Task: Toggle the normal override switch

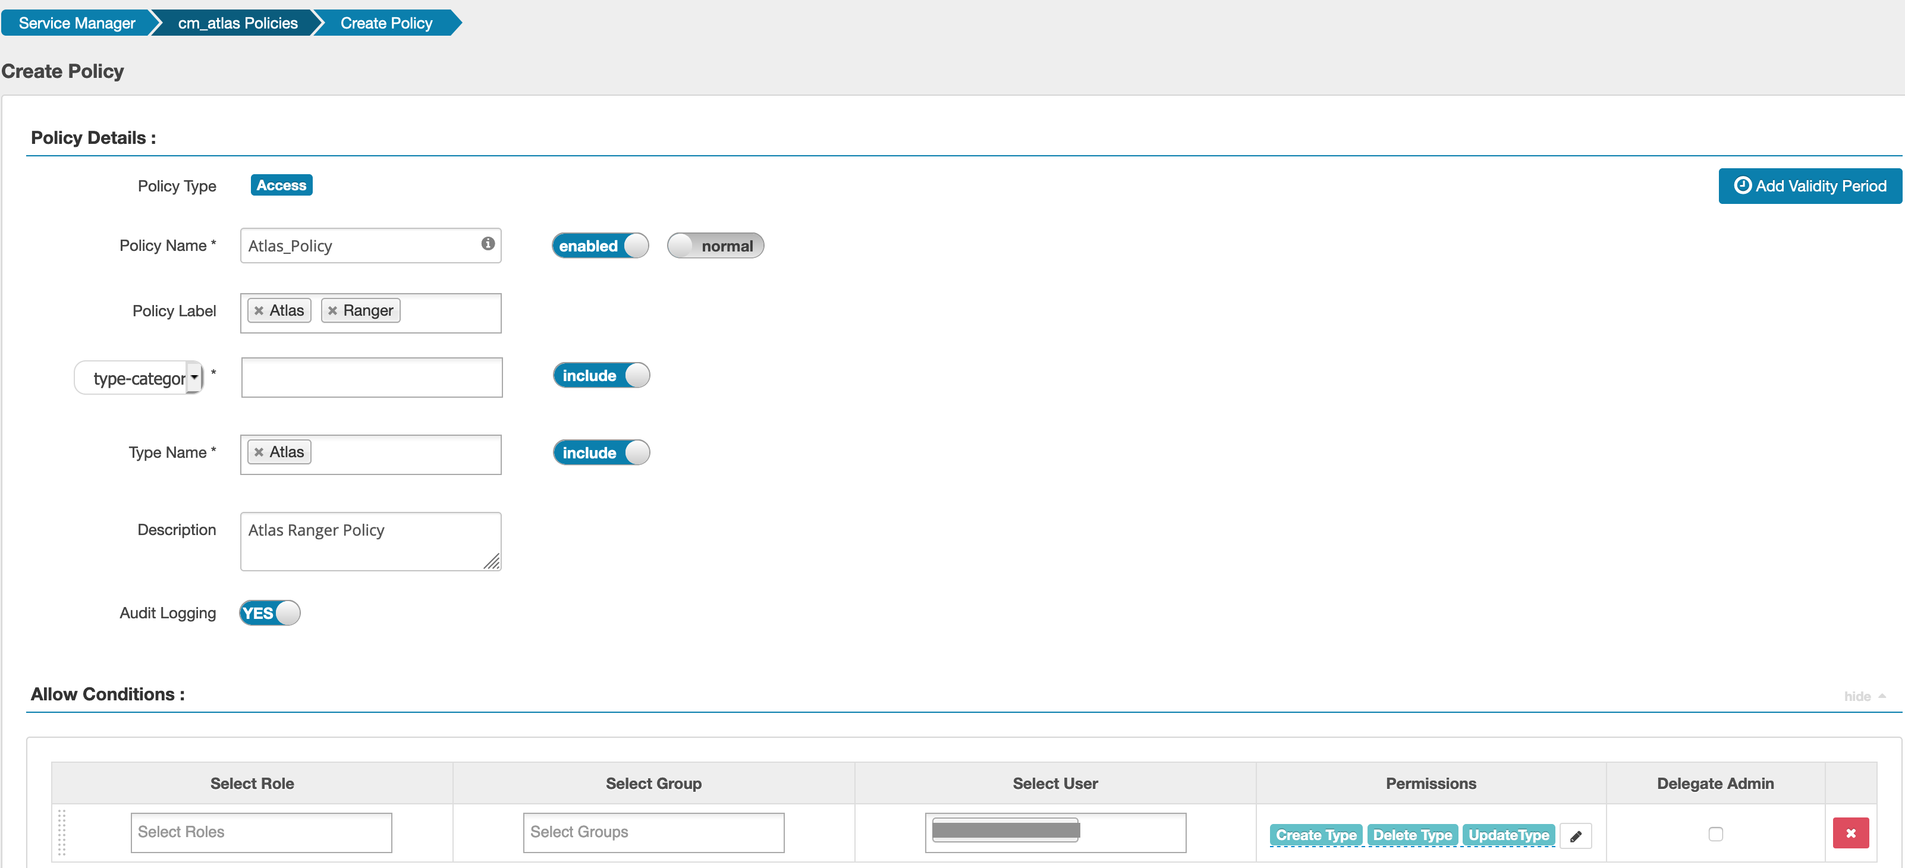Action: coord(715,246)
